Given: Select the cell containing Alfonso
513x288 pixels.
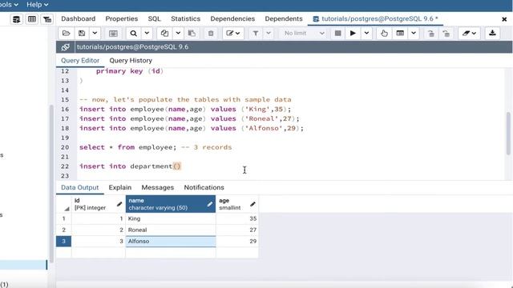Looking at the screenshot, I should [171, 242].
